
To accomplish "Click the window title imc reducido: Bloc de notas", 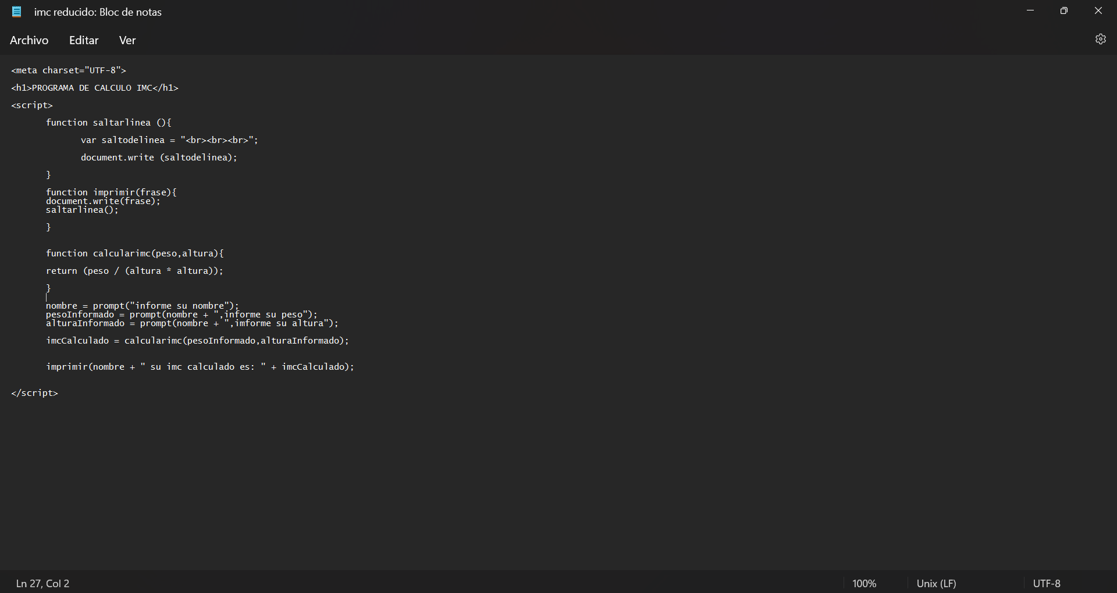I will pos(98,12).
